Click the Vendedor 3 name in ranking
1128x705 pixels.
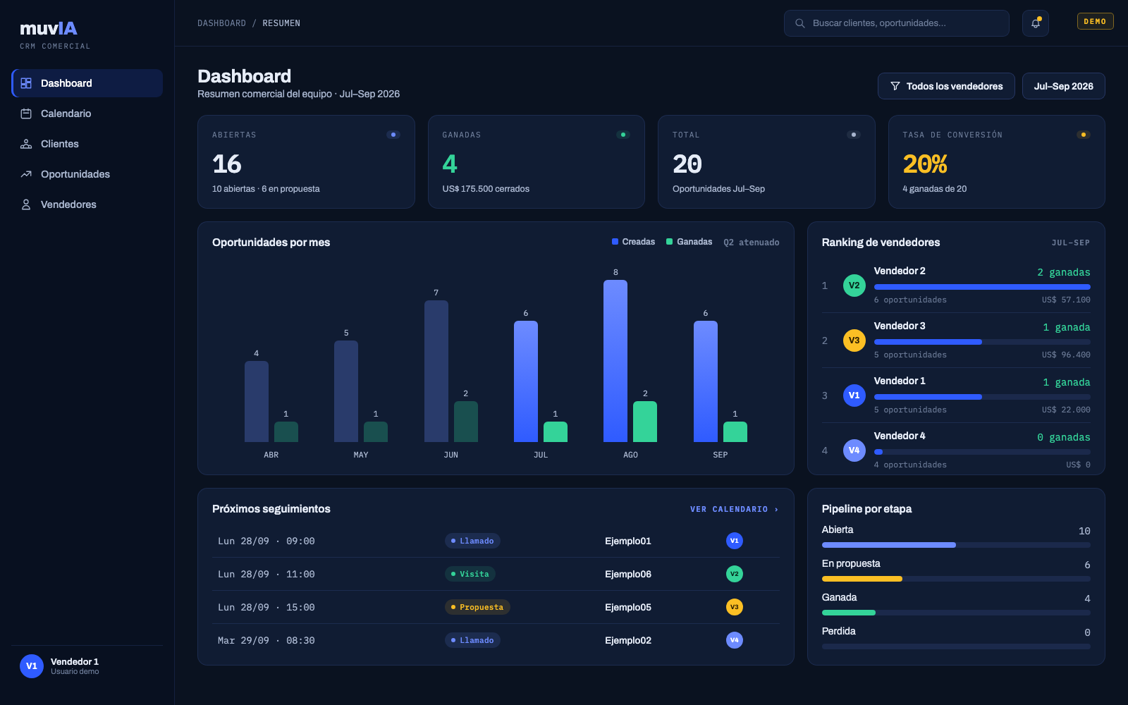tap(900, 326)
